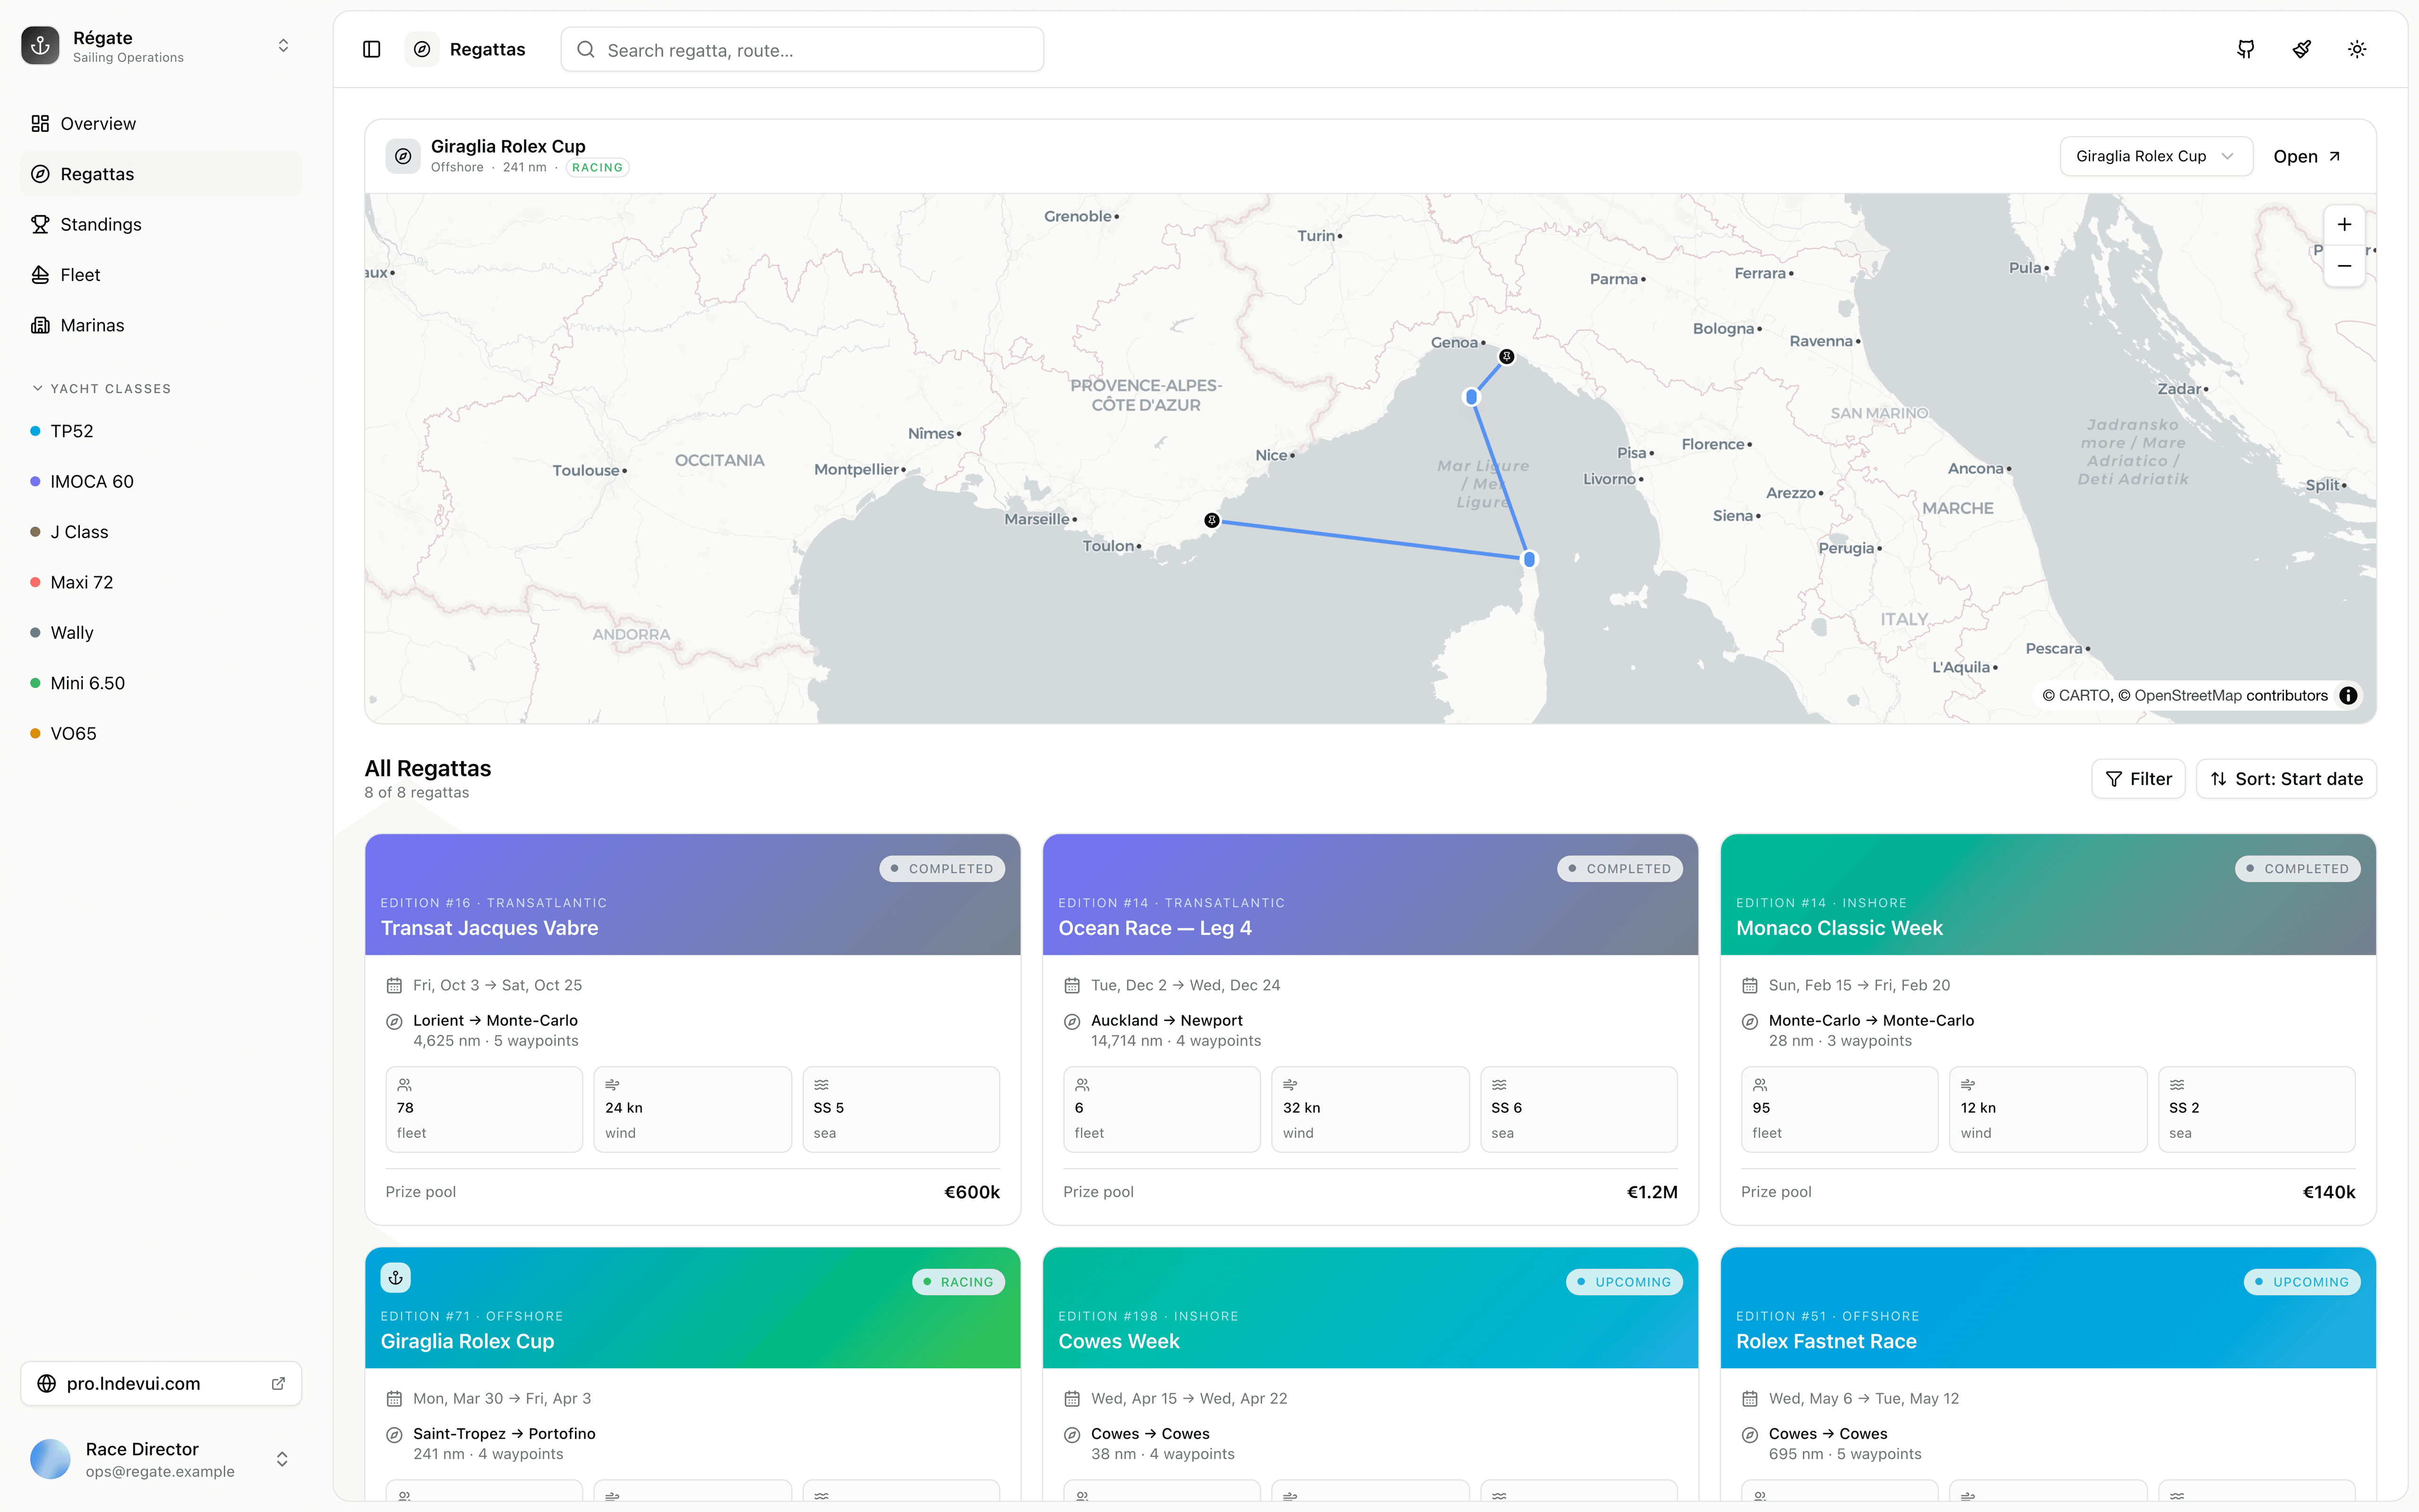Open the Filter button
The width and height of the screenshot is (2419, 1512).
pos(2138,779)
